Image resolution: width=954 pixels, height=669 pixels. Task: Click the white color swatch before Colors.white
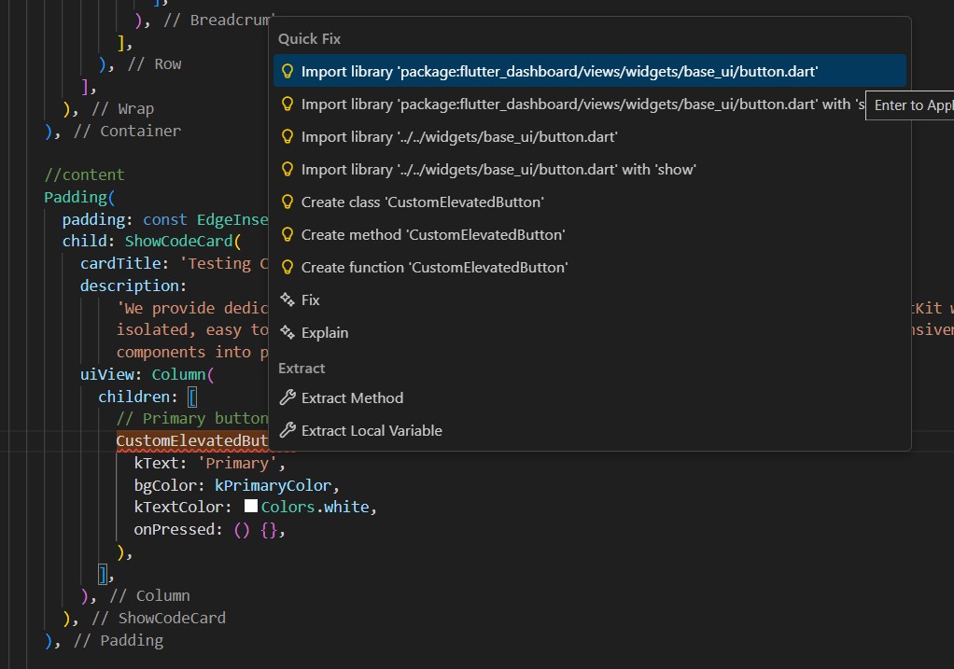251,507
